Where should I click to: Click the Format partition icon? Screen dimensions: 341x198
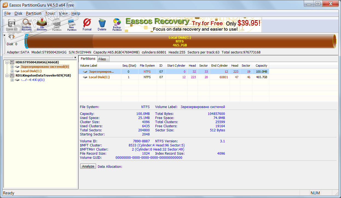(x=87, y=25)
